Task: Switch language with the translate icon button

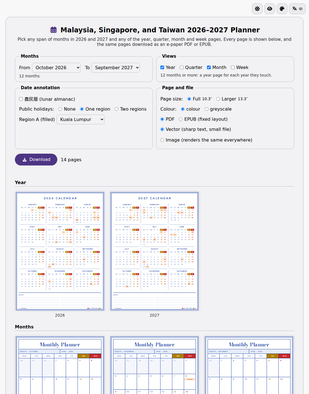Action: (297, 9)
